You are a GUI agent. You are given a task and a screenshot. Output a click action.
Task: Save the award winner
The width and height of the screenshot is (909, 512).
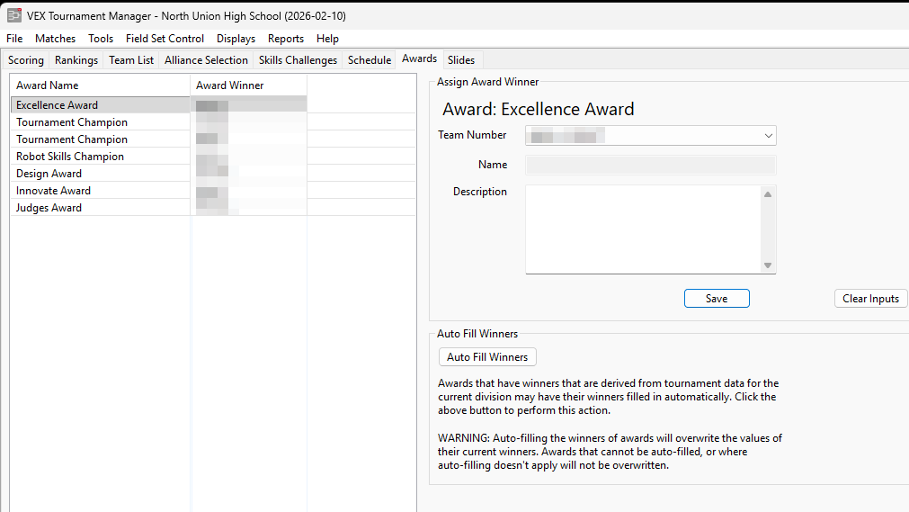click(x=717, y=299)
